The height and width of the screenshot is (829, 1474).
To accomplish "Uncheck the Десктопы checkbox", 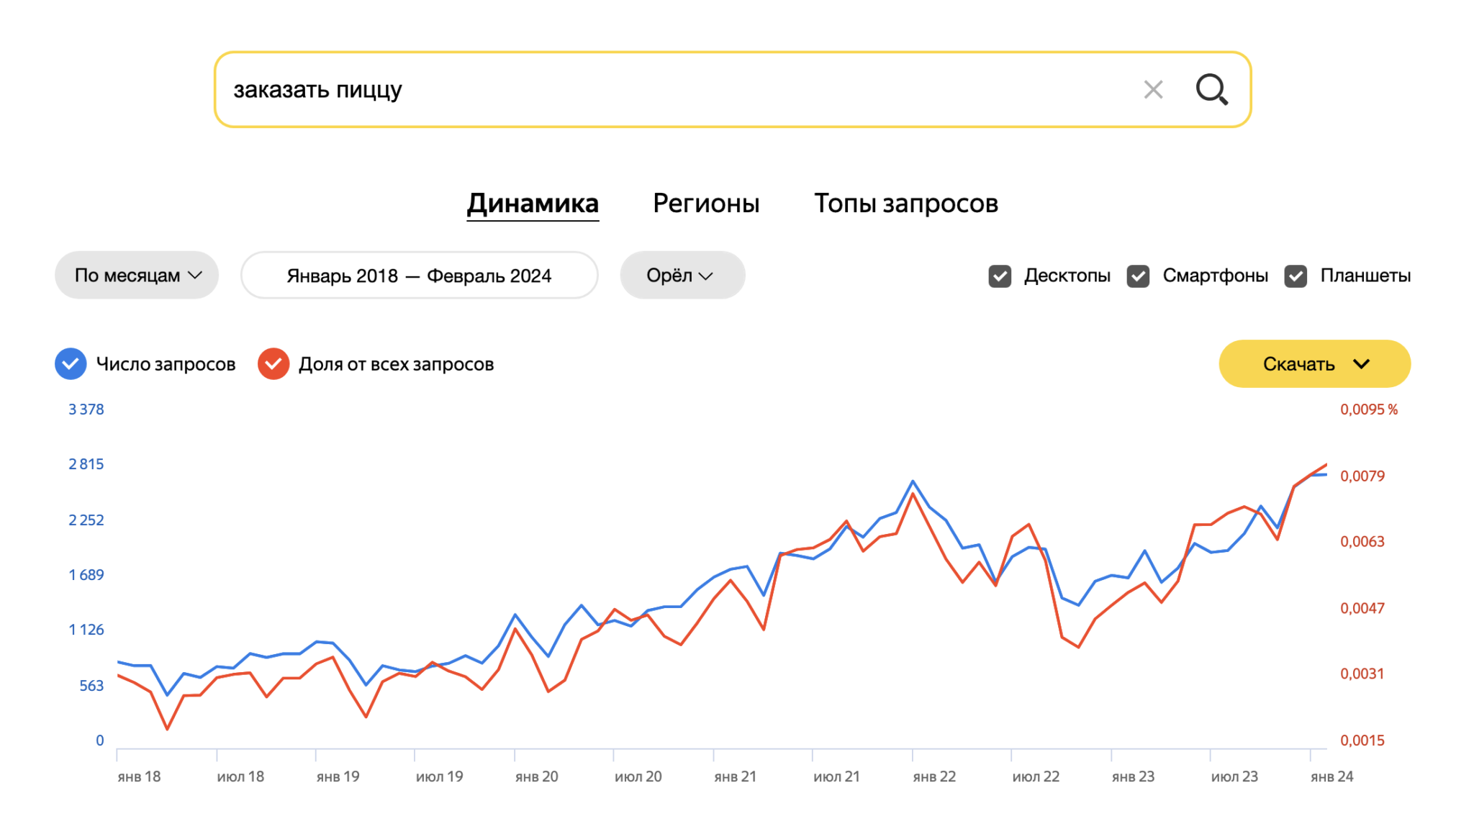I will coord(1000,276).
